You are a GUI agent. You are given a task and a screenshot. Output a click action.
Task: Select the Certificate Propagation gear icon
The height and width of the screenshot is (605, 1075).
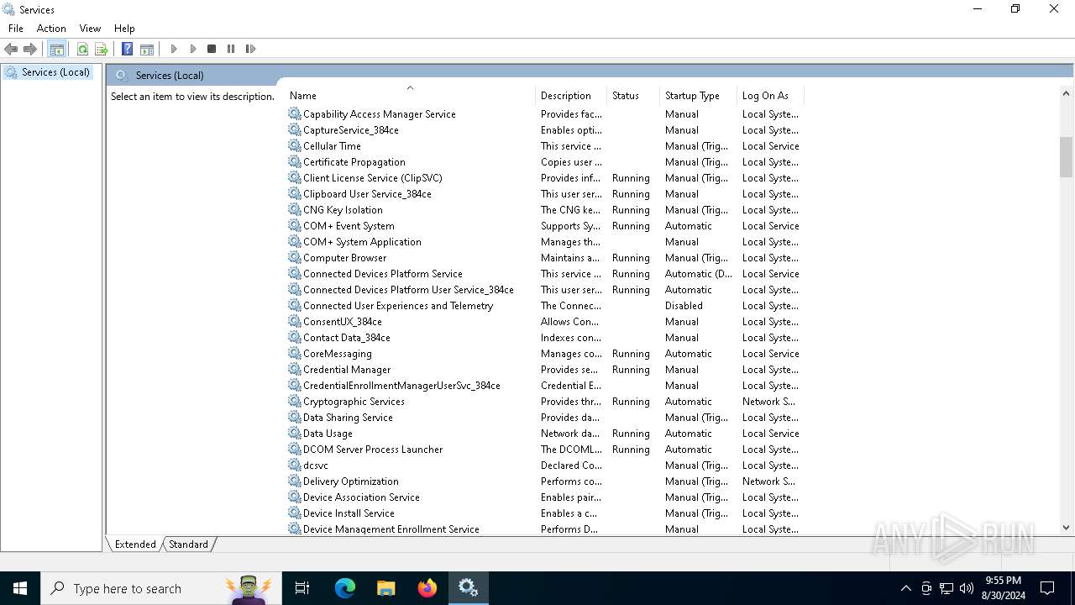tap(294, 162)
